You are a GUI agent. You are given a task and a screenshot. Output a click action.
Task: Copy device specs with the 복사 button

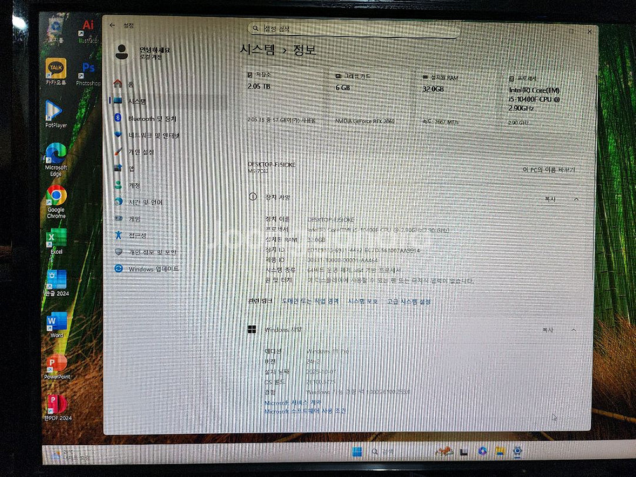(x=550, y=199)
